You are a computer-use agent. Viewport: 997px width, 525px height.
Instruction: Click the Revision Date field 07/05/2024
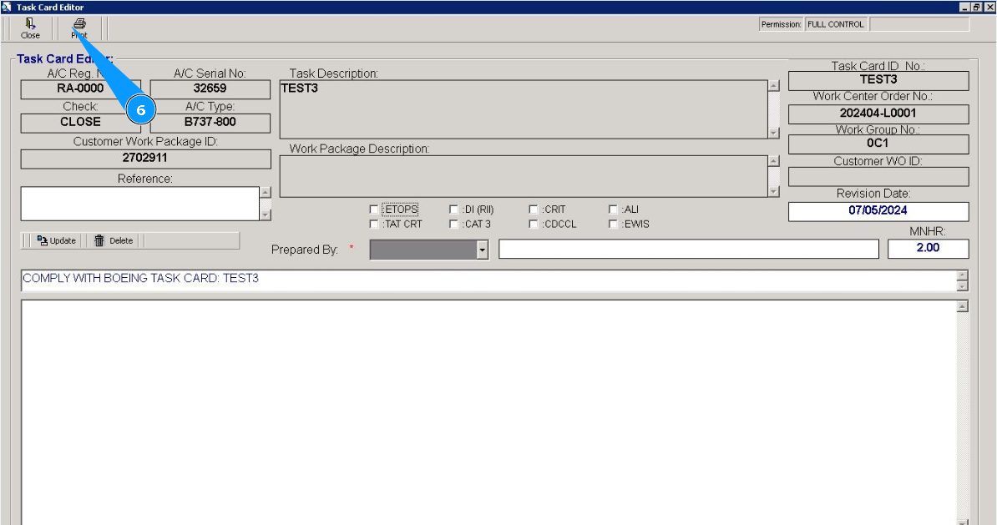pyautogui.click(x=878, y=211)
